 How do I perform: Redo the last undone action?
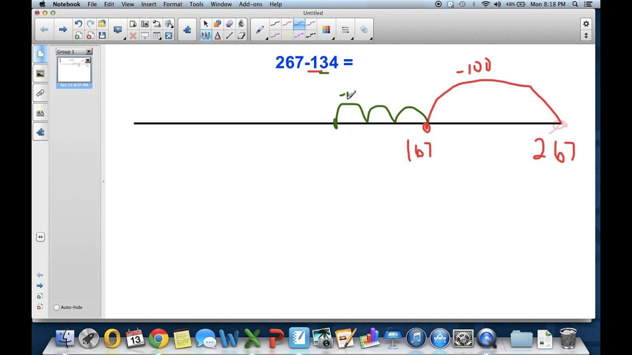[x=90, y=24]
